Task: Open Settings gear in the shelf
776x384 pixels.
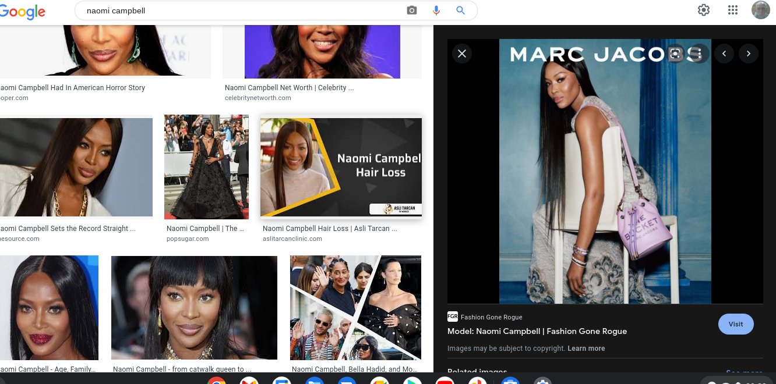Action: 542,381
